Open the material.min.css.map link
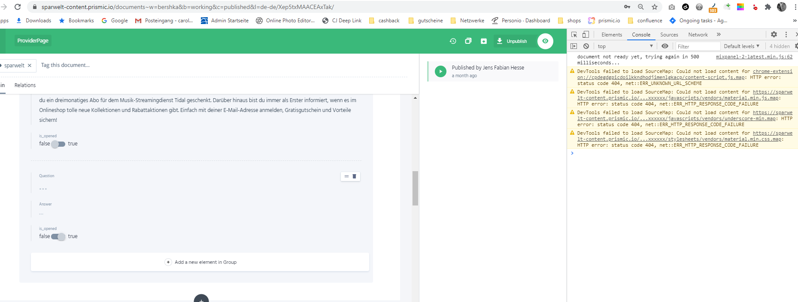Viewport: 798px width, 302px height. pyautogui.click(x=685, y=136)
